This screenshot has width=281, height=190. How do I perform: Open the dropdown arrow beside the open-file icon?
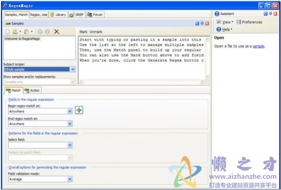[x=20, y=32]
